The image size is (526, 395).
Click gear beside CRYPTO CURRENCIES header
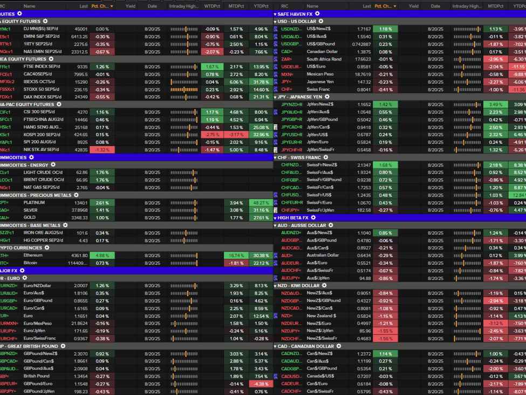(x=47, y=248)
